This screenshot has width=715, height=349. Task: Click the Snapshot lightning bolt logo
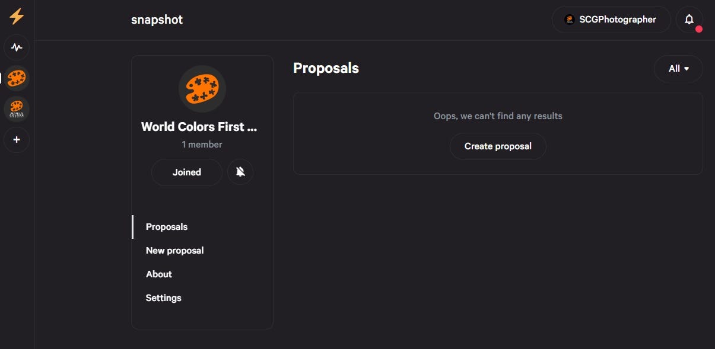[17, 16]
